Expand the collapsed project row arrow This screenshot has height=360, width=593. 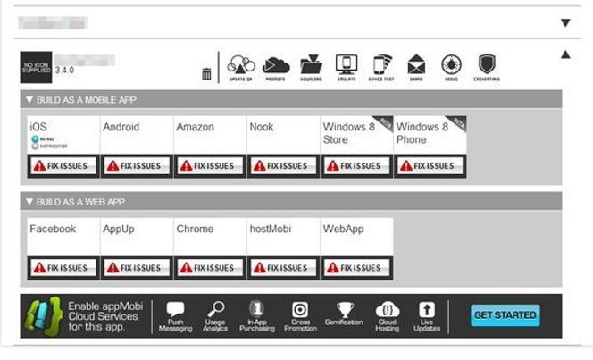pos(565,22)
